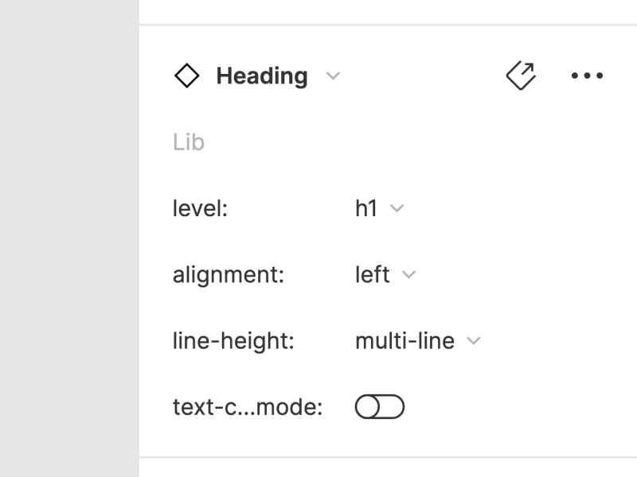Open more actions via the ellipsis icon
The width and height of the screenshot is (637, 477).
point(588,76)
